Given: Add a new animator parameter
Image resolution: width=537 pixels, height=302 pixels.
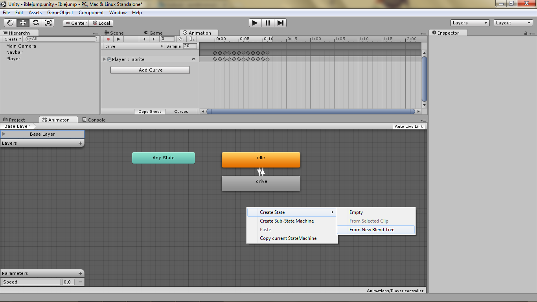Looking at the screenshot, I should tap(80, 273).
